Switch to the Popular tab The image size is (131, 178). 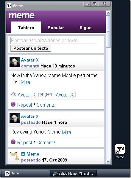(56, 28)
